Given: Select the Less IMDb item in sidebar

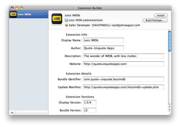Looking at the screenshot, I should coord(28,14).
